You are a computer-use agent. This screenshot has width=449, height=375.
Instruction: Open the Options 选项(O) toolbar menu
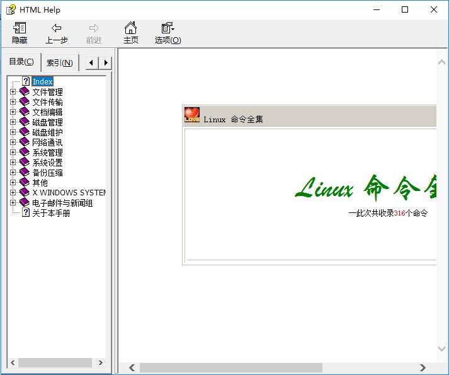tap(168, 33)
